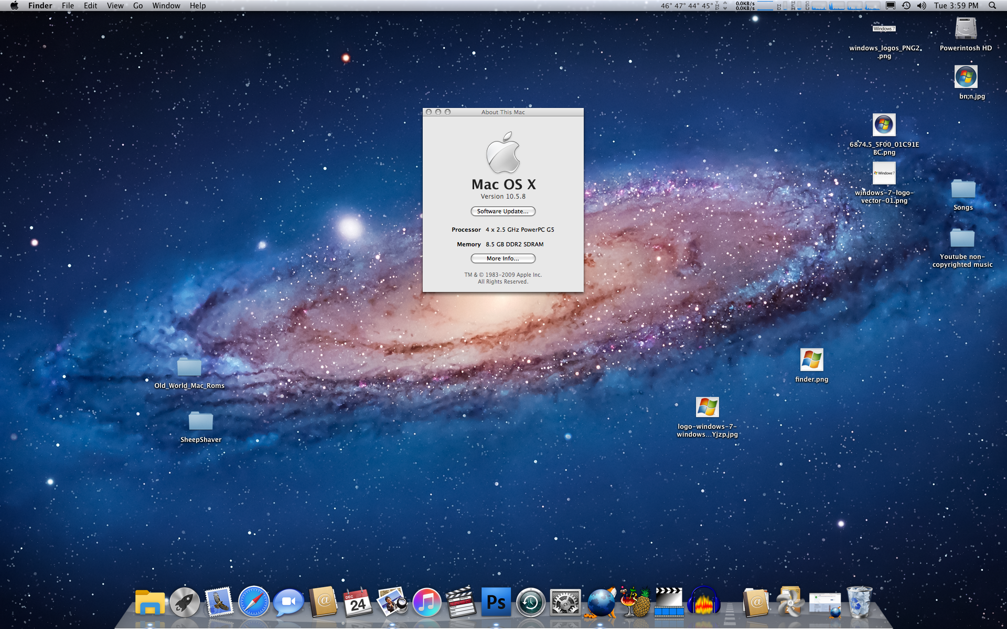The height and width of the screenshot is (629, 1007).
Task: Open Finder from the Dock
Action: 150,602
